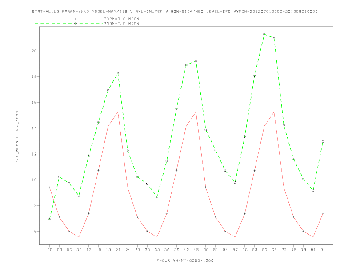The height and width of the screenshot is (272, 352).
Task: Click the x-axis hour label 15
Action: 98,250
